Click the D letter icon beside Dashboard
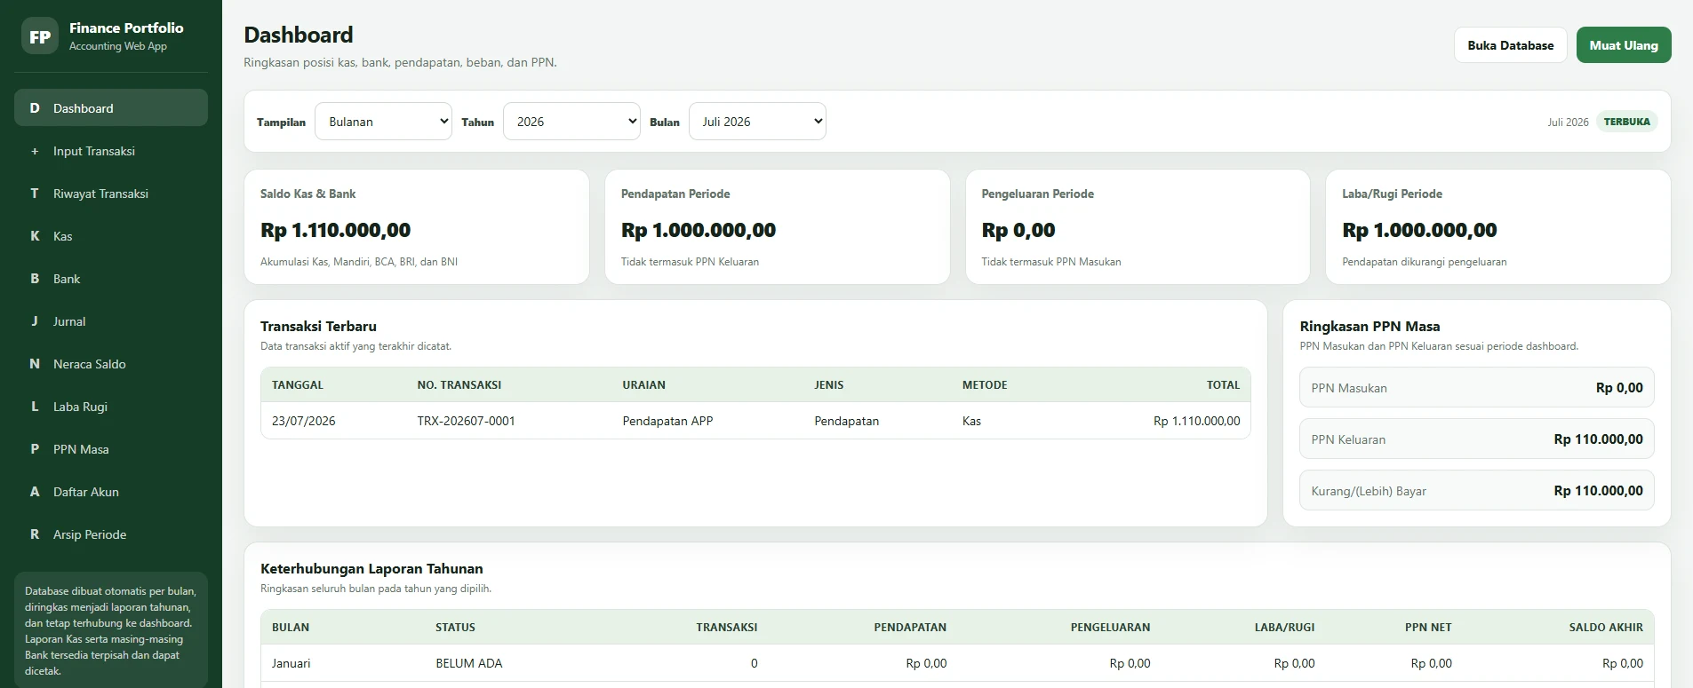Viewport: 1693px width, 688px height. click(x=35, y=108)
